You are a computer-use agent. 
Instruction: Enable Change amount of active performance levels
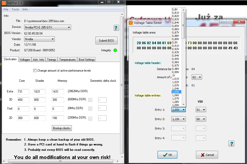pos(35,70)
